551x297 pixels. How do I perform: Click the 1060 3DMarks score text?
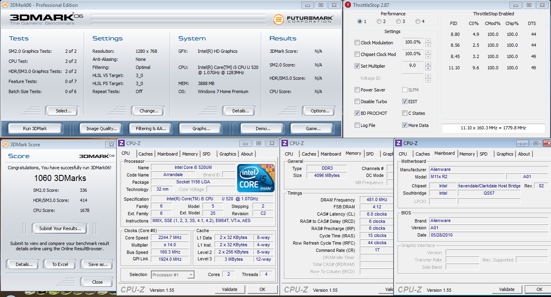[x=60, y=178]
